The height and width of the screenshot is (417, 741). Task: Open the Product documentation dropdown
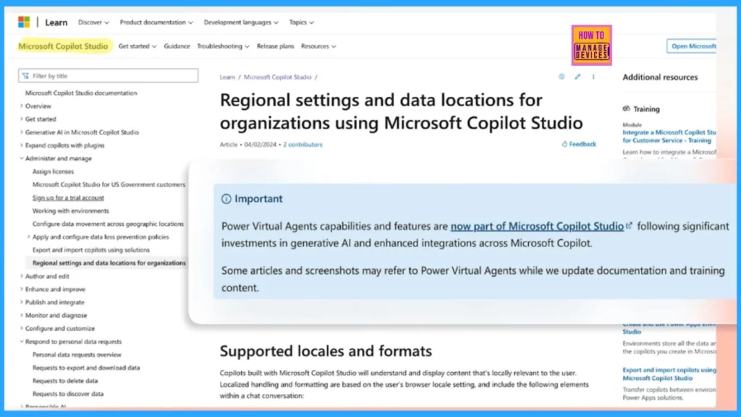pyautogui.click(x=156, y=22)
